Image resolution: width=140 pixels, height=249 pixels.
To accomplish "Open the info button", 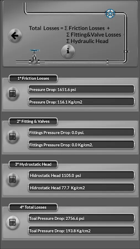I will [x=68, y=51].
